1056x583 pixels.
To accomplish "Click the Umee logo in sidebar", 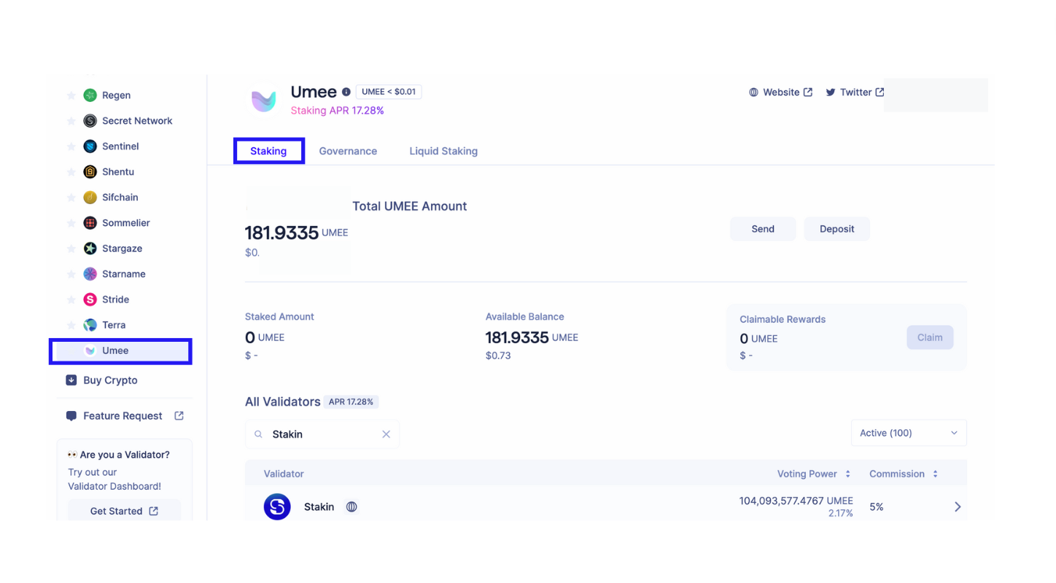I will 90,351.
